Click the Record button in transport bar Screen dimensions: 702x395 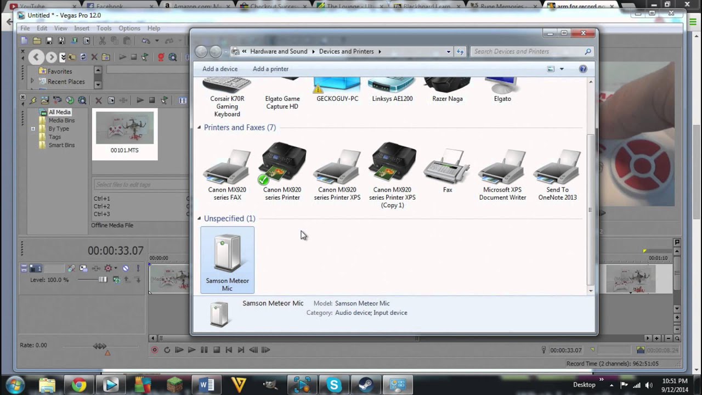point(155,349)
